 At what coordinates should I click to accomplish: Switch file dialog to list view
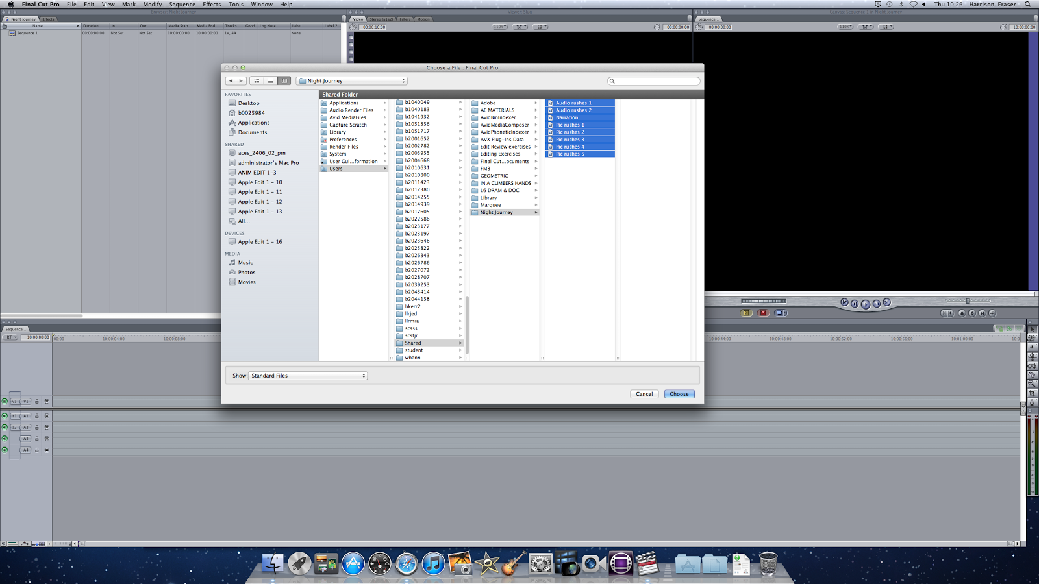coord(271,81)
